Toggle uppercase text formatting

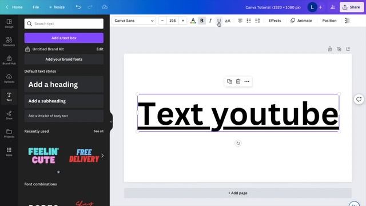click(x=228, y=21)
